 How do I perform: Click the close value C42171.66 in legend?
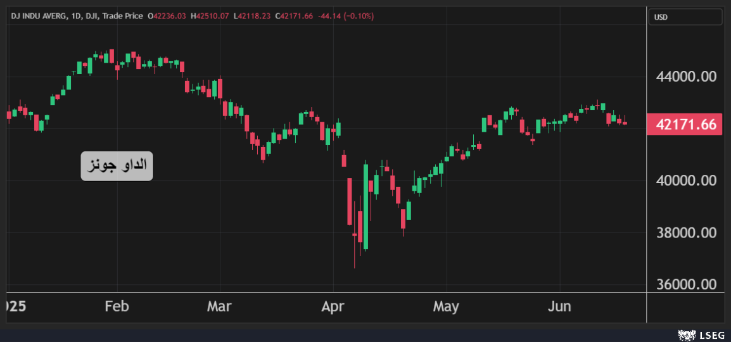(294, 16)
